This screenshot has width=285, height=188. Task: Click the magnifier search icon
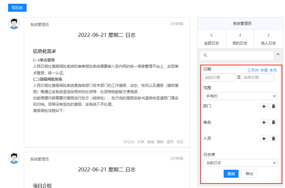(x=205, y=55)
